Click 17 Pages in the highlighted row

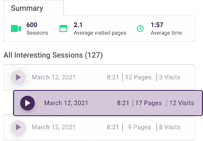tap(148, 103)
